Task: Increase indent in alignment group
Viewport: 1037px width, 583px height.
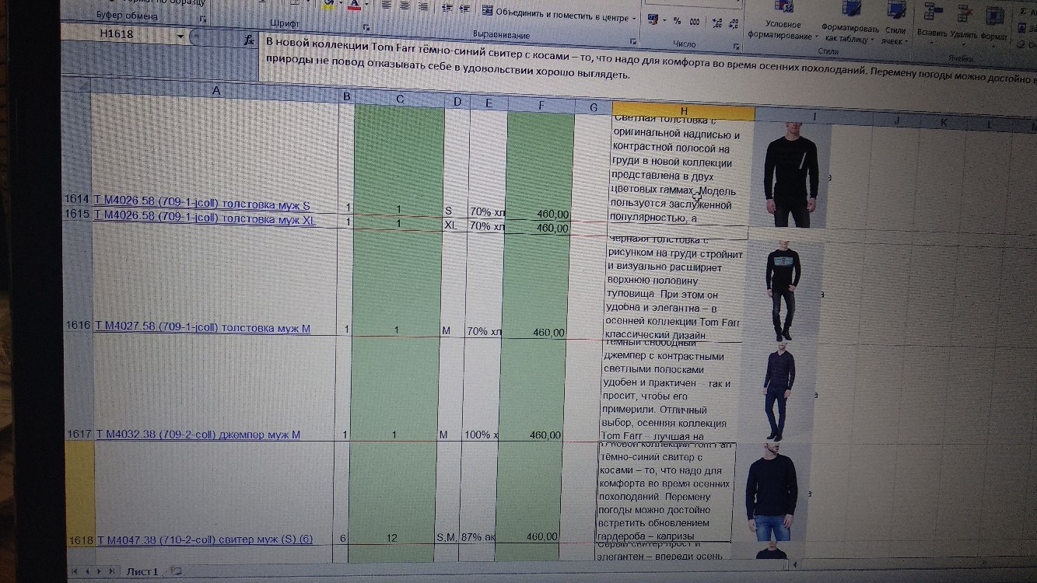Action: click(x=464, y=8)
